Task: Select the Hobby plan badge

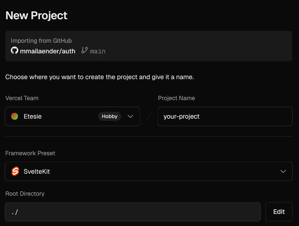Action: click(110, 116)
